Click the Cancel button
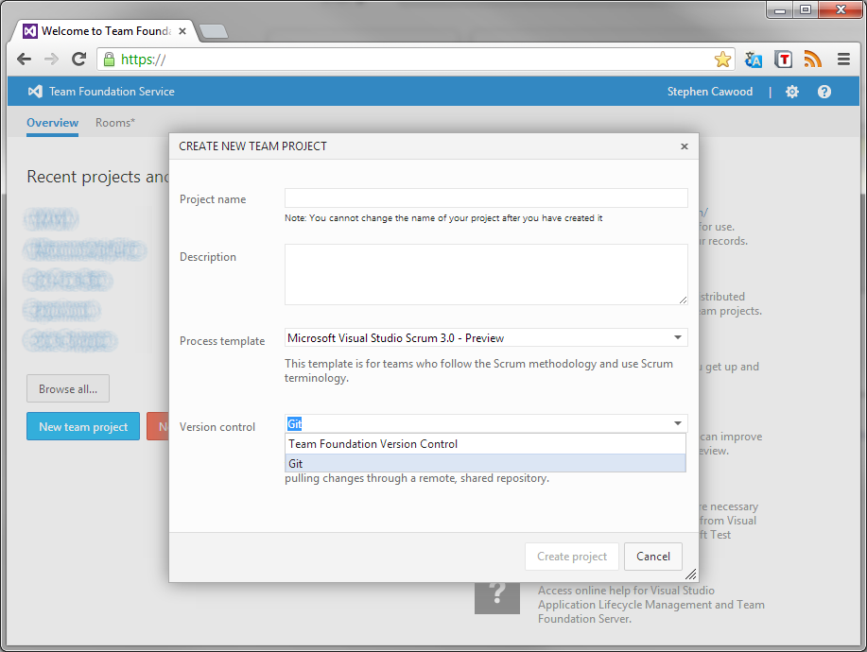867x652 pixels. coord(653,557)
